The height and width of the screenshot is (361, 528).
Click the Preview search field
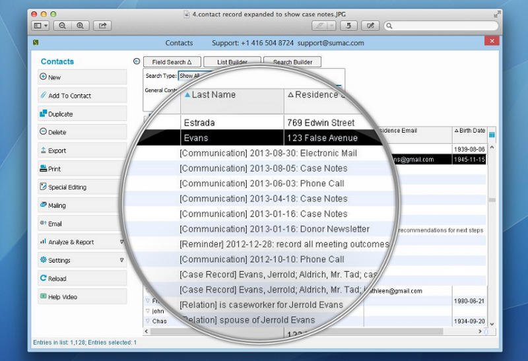441,26
